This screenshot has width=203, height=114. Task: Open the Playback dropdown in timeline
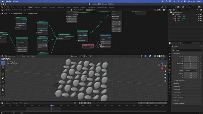click(x=9, y=103)
